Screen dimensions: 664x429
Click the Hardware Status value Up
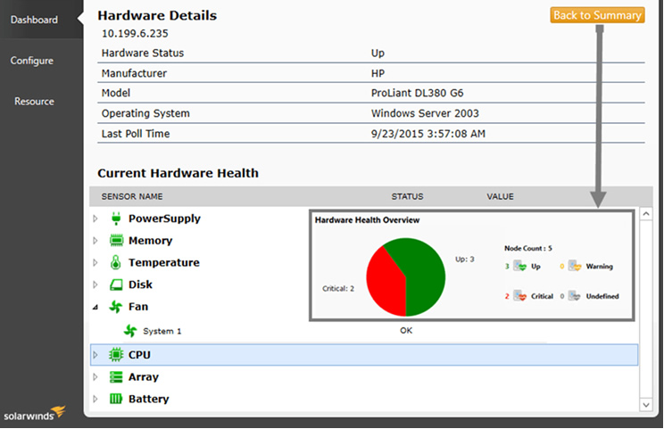(x=378, y=53)
